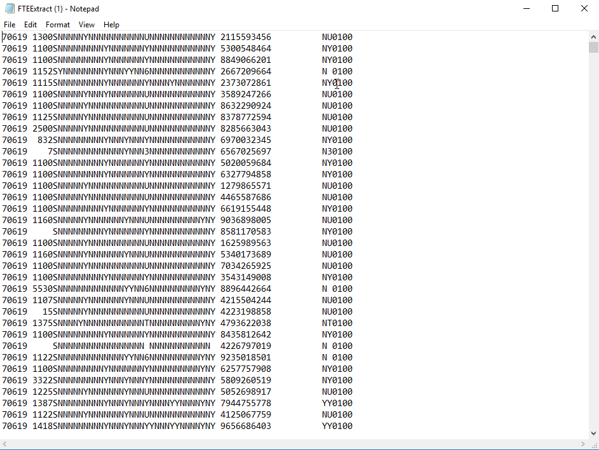Click the number 5300548464

(x=246, y=48)
